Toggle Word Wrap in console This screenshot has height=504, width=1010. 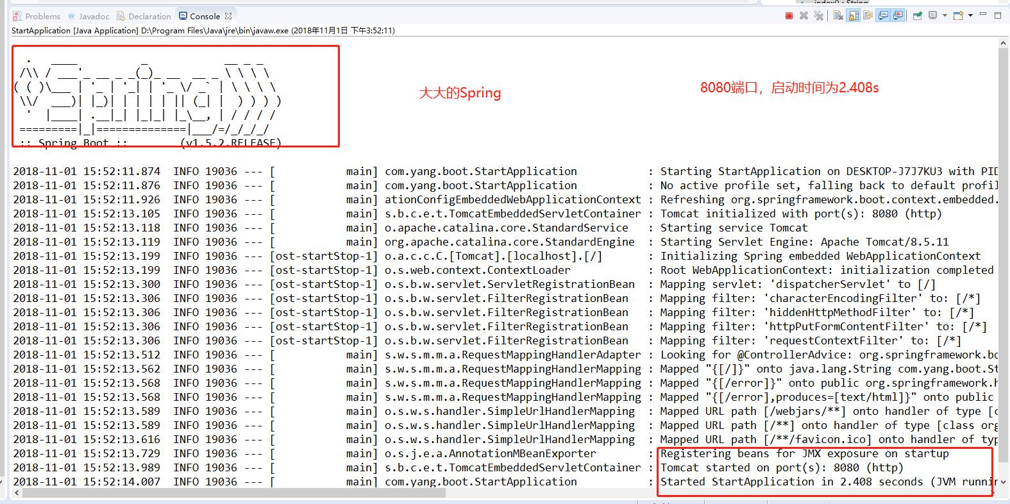(x=868, y=15)
